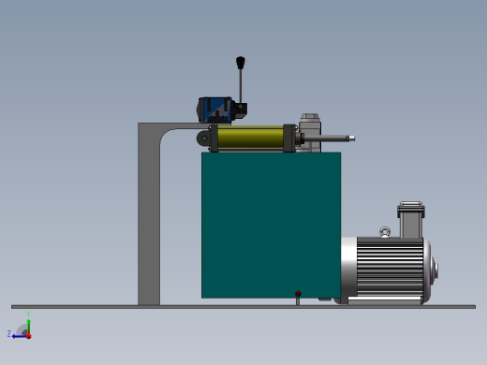
Task: Click the "Y" axis label
Action: pyautogui.click(x=28, y=314)
